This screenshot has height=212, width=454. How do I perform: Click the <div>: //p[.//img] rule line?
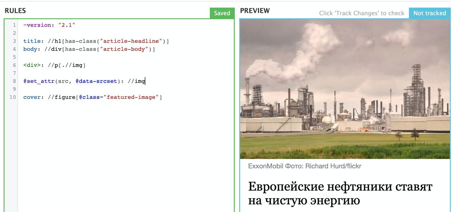(x=55, y=65)
